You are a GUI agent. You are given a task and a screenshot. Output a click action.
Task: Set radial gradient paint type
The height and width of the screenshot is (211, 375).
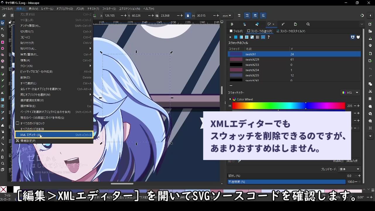247,37
